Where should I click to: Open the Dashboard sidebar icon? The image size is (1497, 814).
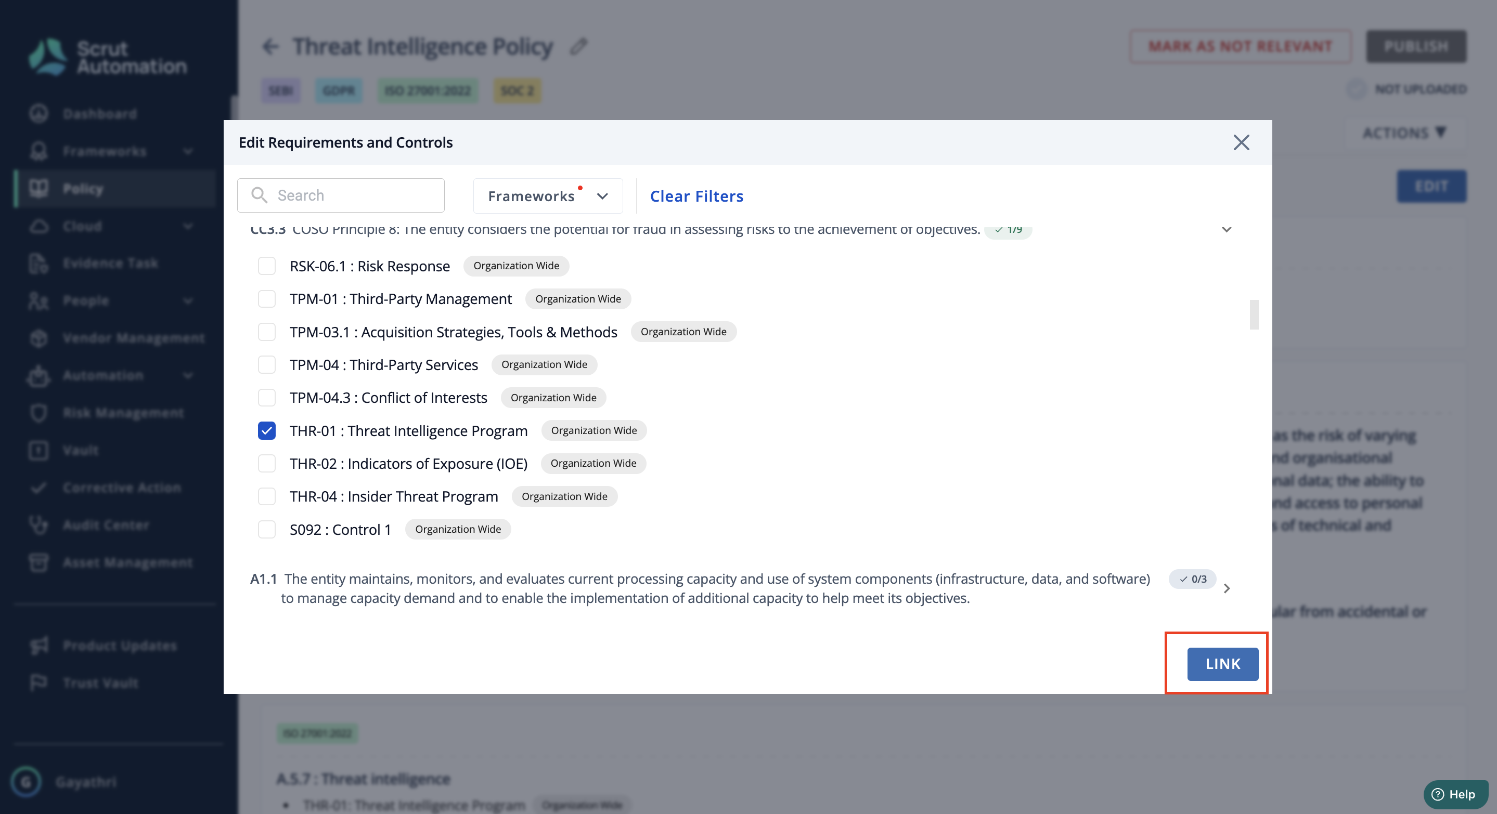(38, 114)
